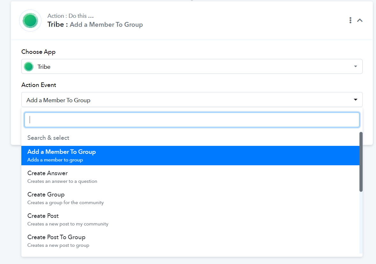This screenshot has height=264, width=376.
Task: Select the Create Group option
Action: click(x=191, y=198)
